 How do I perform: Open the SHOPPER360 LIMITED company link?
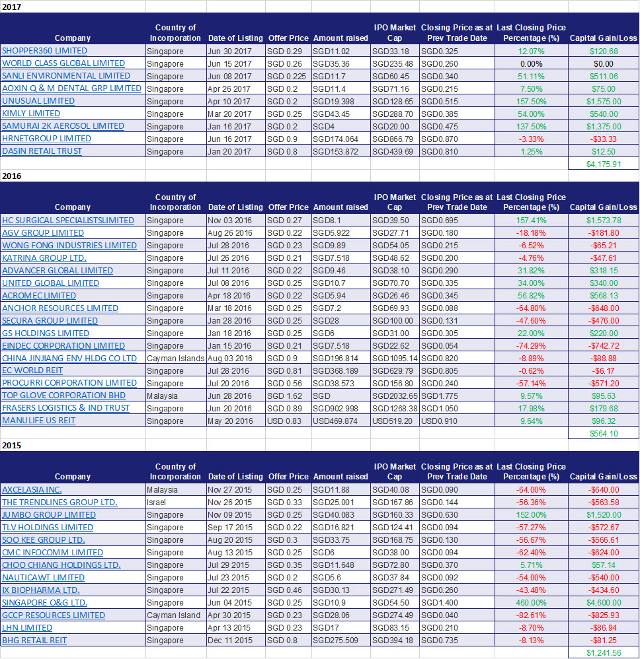(x=44, y=51)
